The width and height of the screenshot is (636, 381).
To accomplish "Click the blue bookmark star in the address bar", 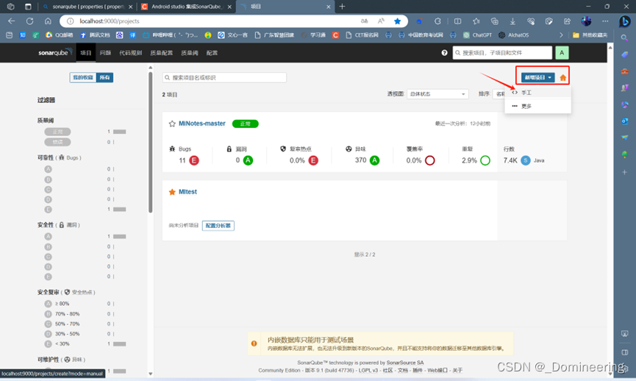I will click(398, 21).
